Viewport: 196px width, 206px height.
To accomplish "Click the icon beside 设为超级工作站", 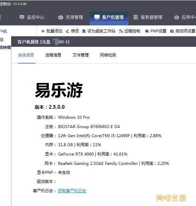I will [84, 31].
